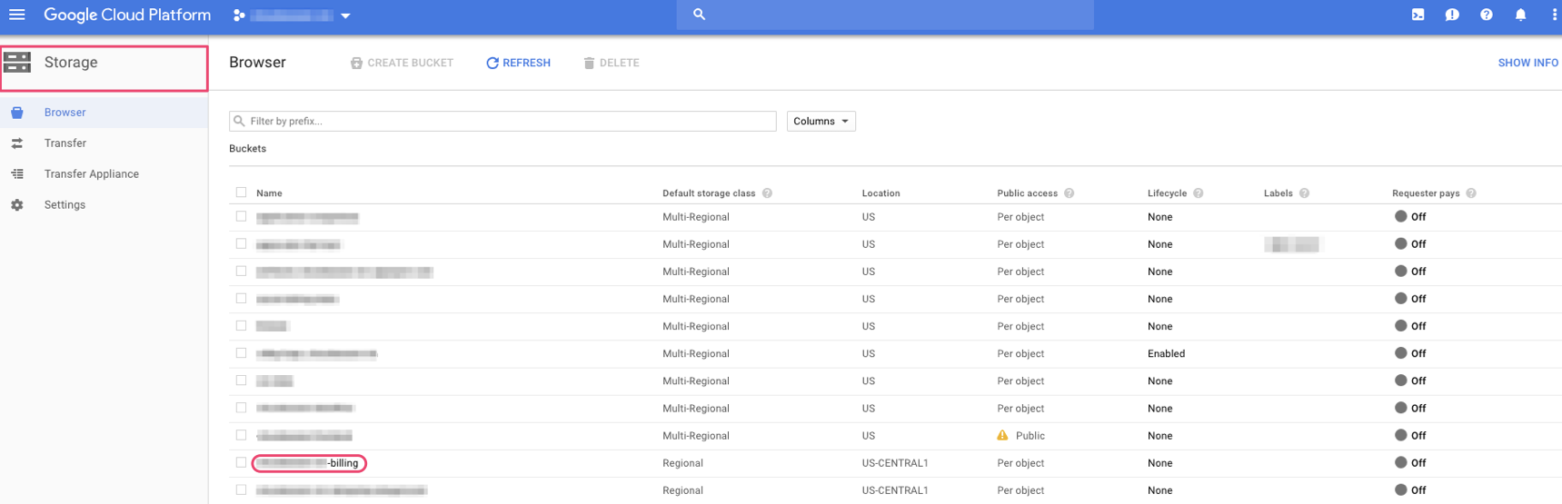This screenshot has width=1562, height=504.
Task: Select Transfer in the sidebar
Action: point(65,143)
